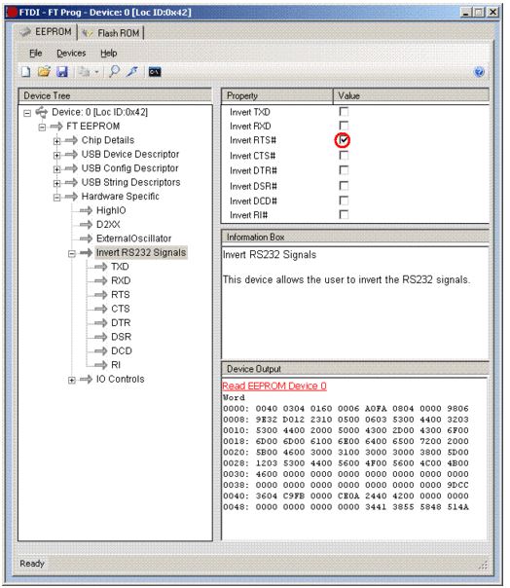Select the DTR tree item
This screenshot has height=588, width=510.
121,323
